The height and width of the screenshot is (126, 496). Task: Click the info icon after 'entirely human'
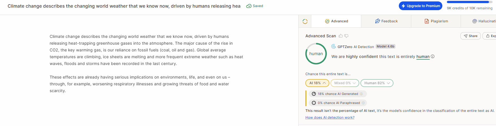pyautogui.click(x=432, y=57)
